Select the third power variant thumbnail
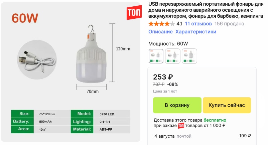268x145 pixels. 189,56
